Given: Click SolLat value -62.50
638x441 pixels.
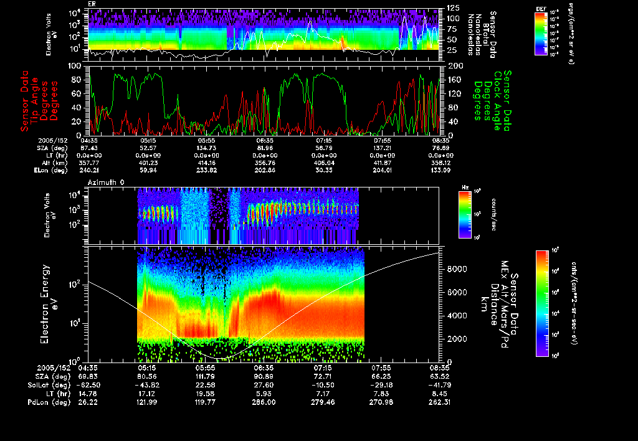Looking at the screenshot, I should point(88,386).
